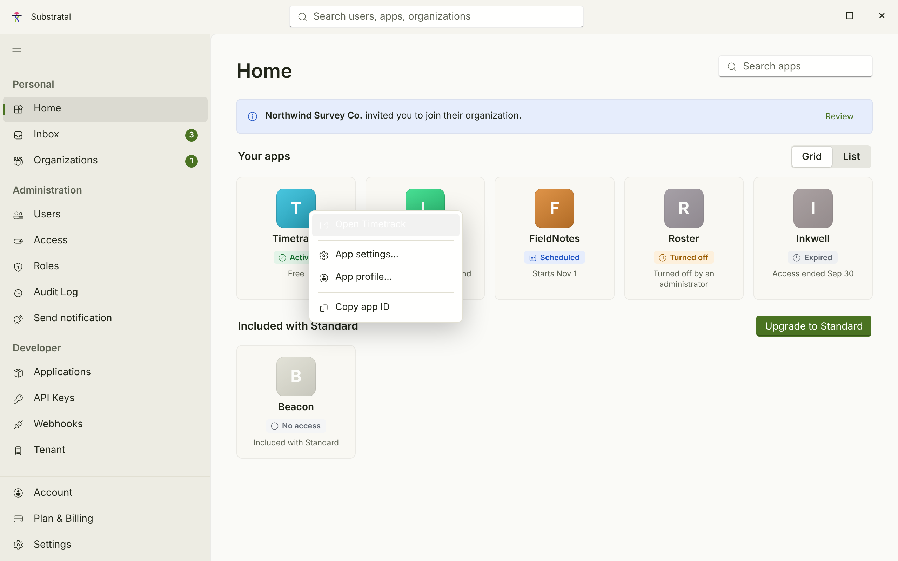This screenshot has width=898, height=561.
Task: Open Audit Log page label
Action: 56,292
